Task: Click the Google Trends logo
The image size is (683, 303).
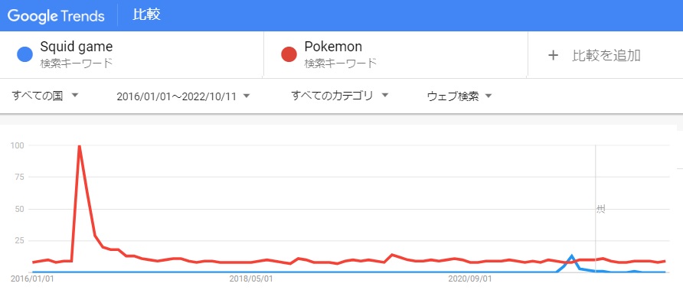Action: tap(56, 16)
